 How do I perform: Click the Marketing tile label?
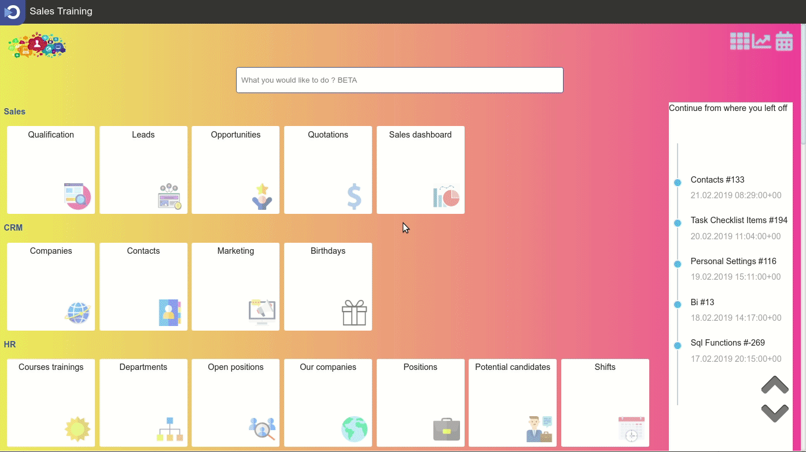pos(235,251)
